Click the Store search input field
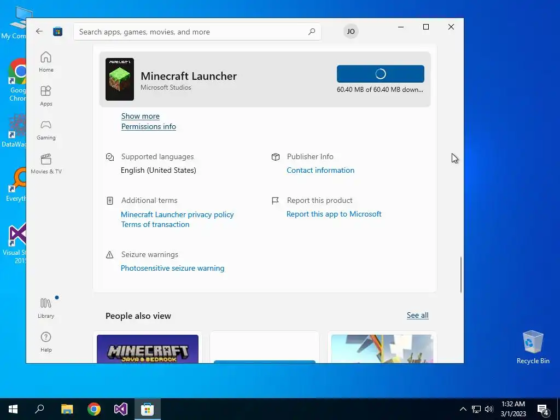Image resolution: width=560 pixels, height=420 pixels. [197, 32]
